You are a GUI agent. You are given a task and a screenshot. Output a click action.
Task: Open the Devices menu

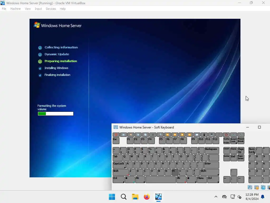point(51,9)
